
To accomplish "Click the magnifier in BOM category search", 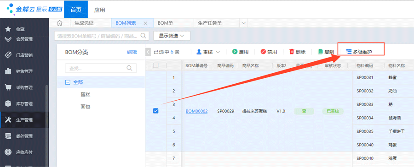I will (x=129, y=68).
